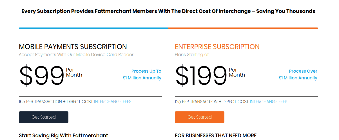
Task: Click the Process Over $1 Million Annually text
Action: tap(298, 75)
